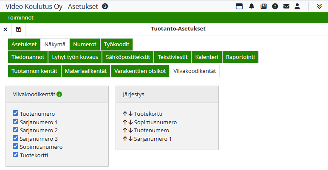Open the Sähköpostitekstit tab

(127, 57)
